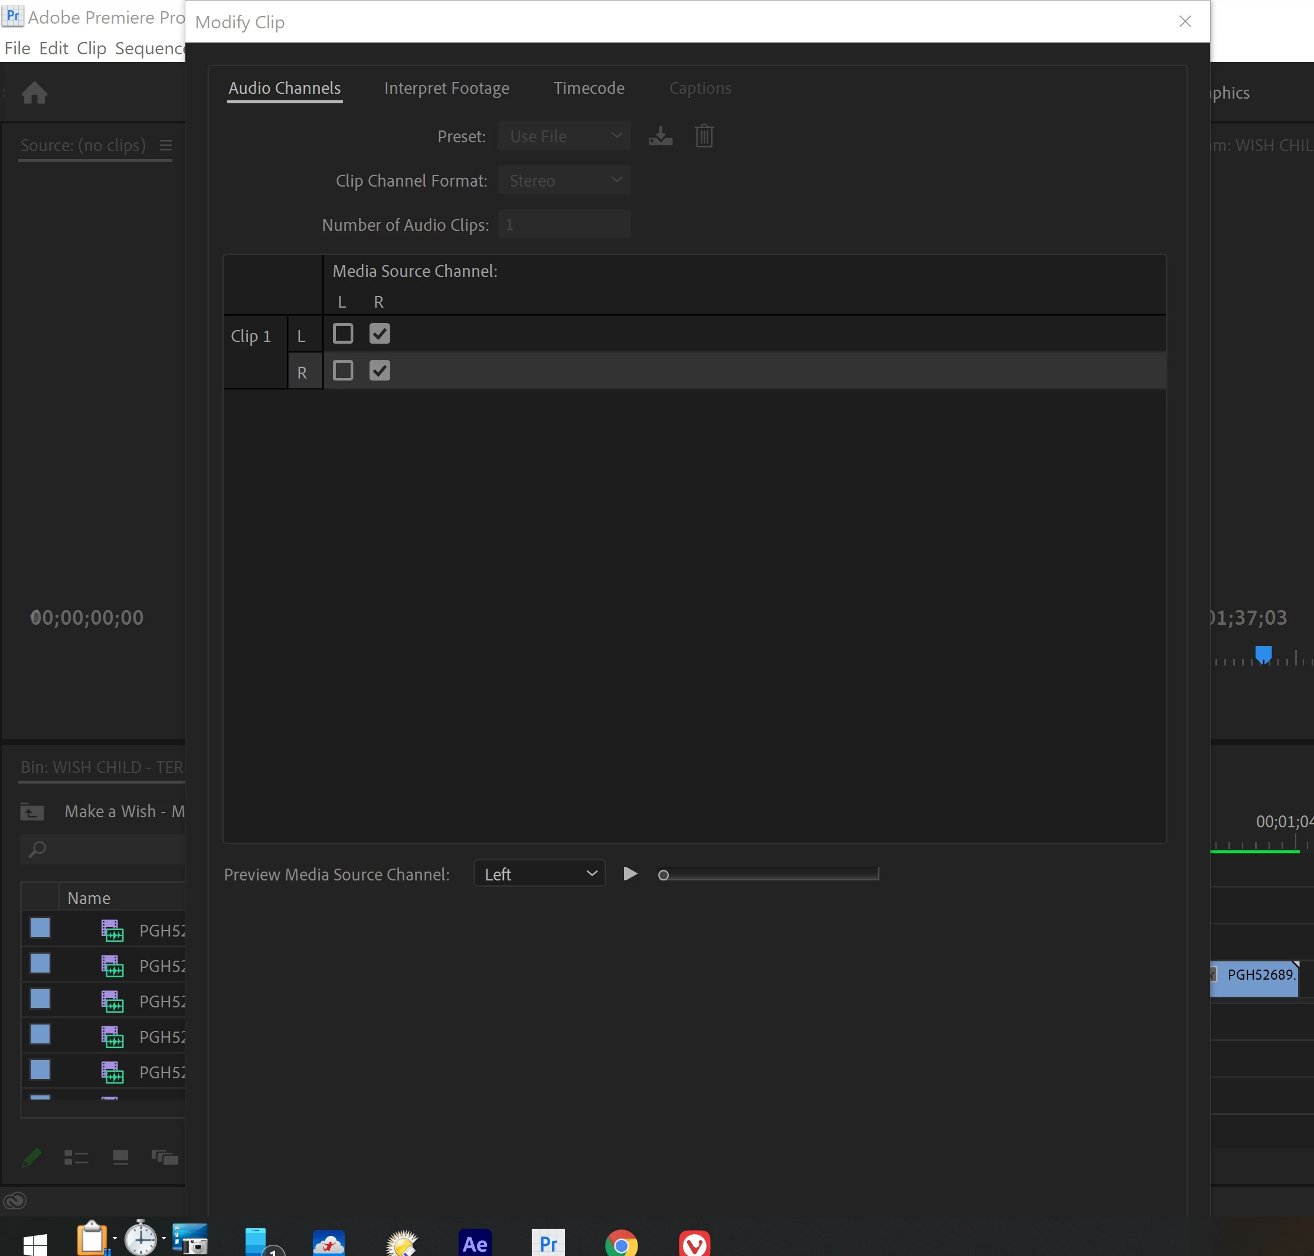Open After Effects from the taskbar

click(x=475, y=1243)
